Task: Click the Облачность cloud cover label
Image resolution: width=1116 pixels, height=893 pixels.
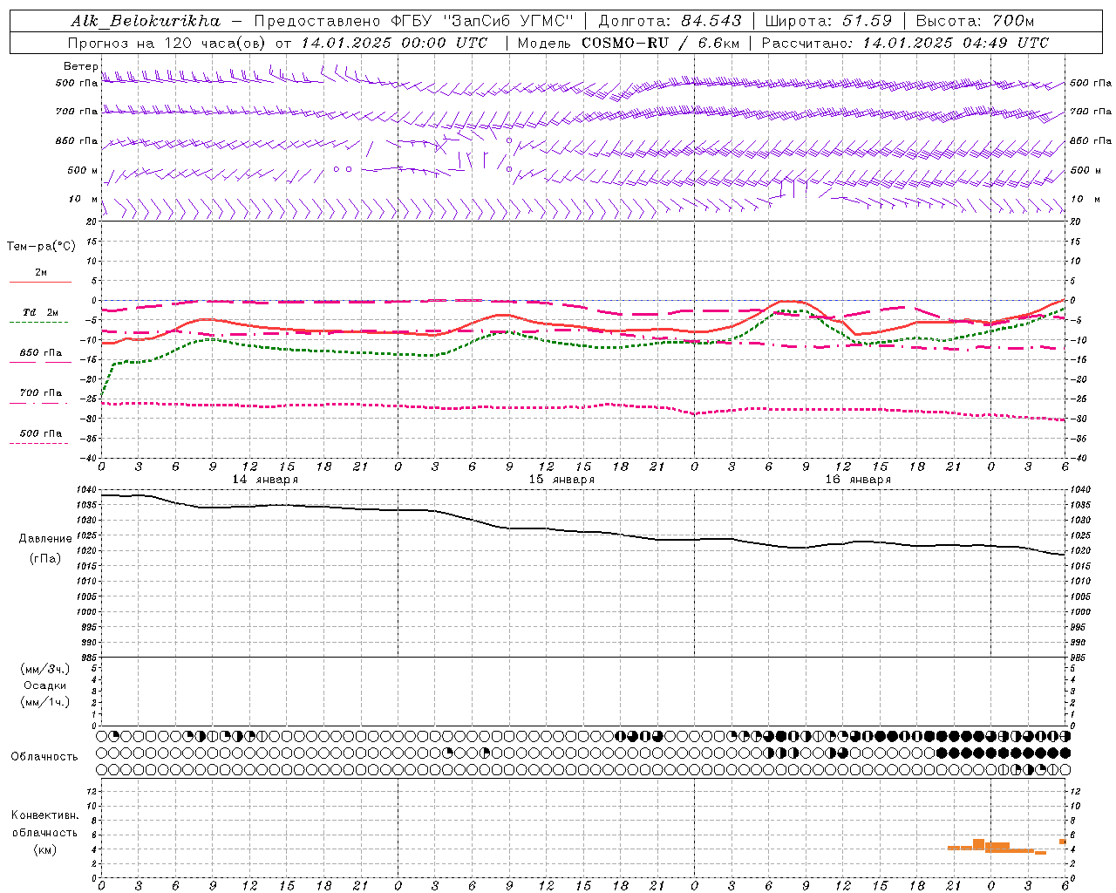Action: [44, 757]
